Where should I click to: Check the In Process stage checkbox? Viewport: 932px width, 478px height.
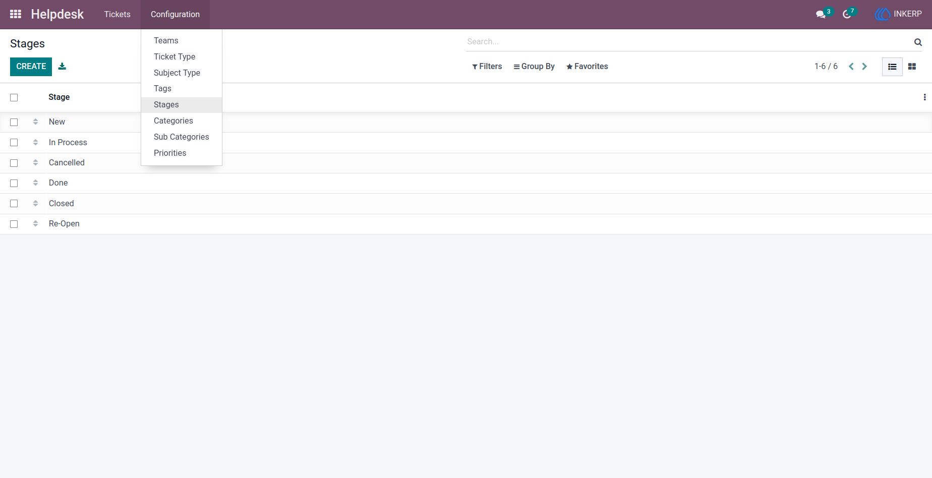pos(14,143)
